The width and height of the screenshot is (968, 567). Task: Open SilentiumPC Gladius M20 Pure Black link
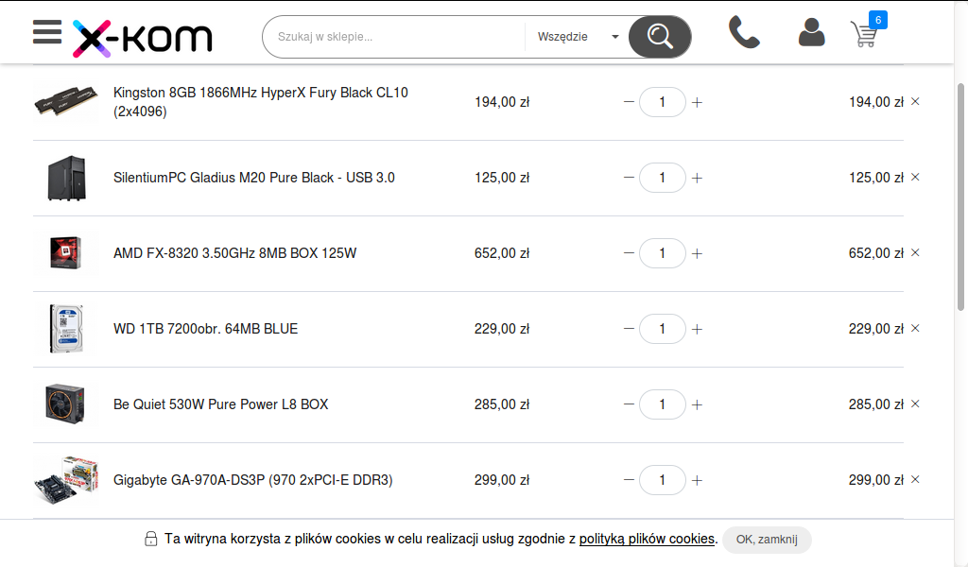[x=253, y=178]
